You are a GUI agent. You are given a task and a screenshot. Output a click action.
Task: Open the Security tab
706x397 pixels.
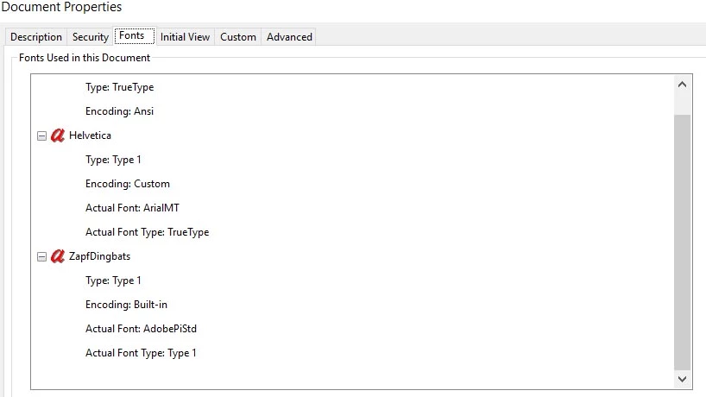(91, 37)
